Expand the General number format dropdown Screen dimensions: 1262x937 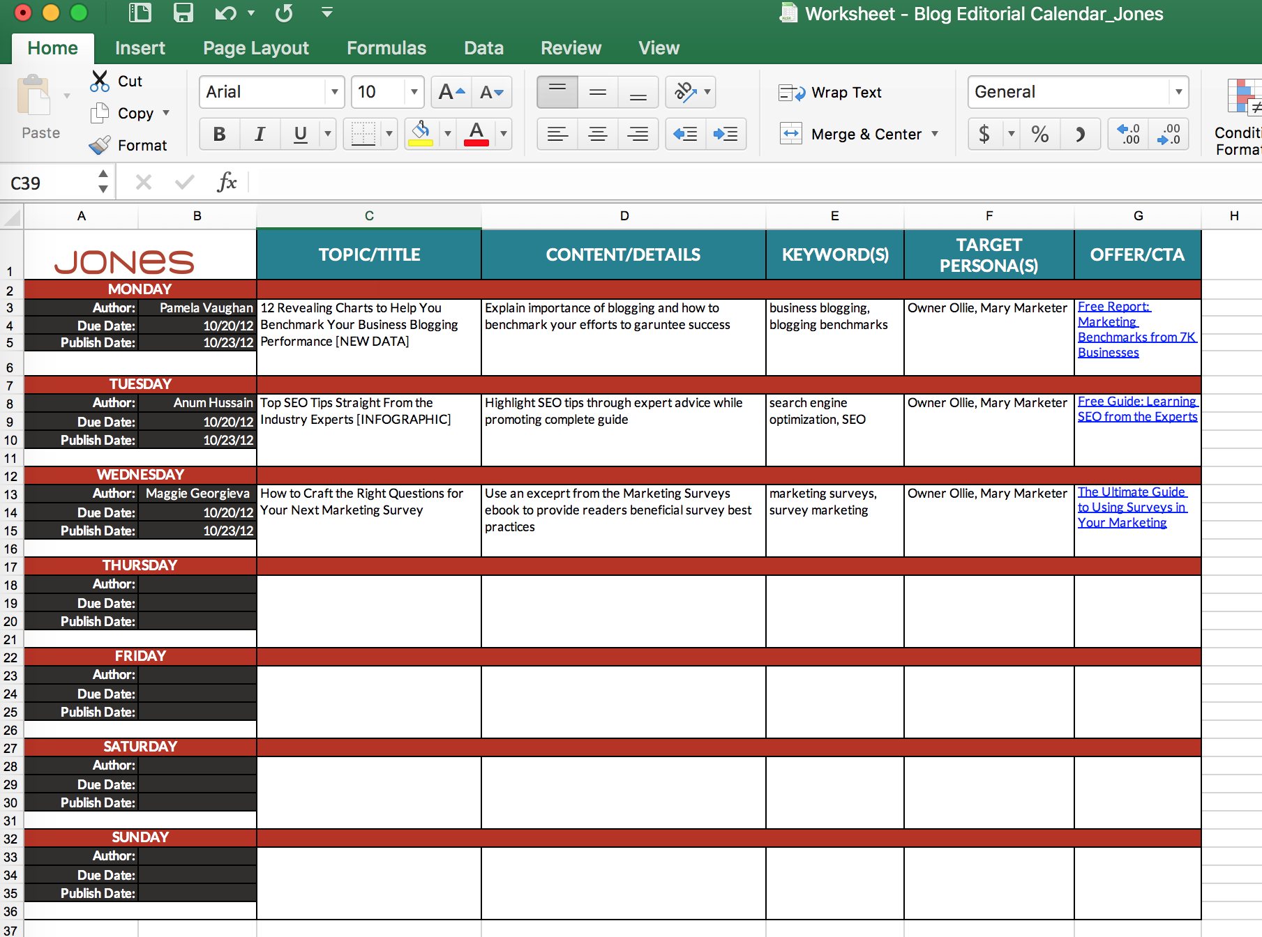tap(1178, 92)
